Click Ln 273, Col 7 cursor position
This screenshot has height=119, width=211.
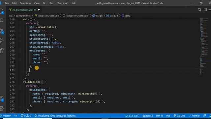(133, 116)
